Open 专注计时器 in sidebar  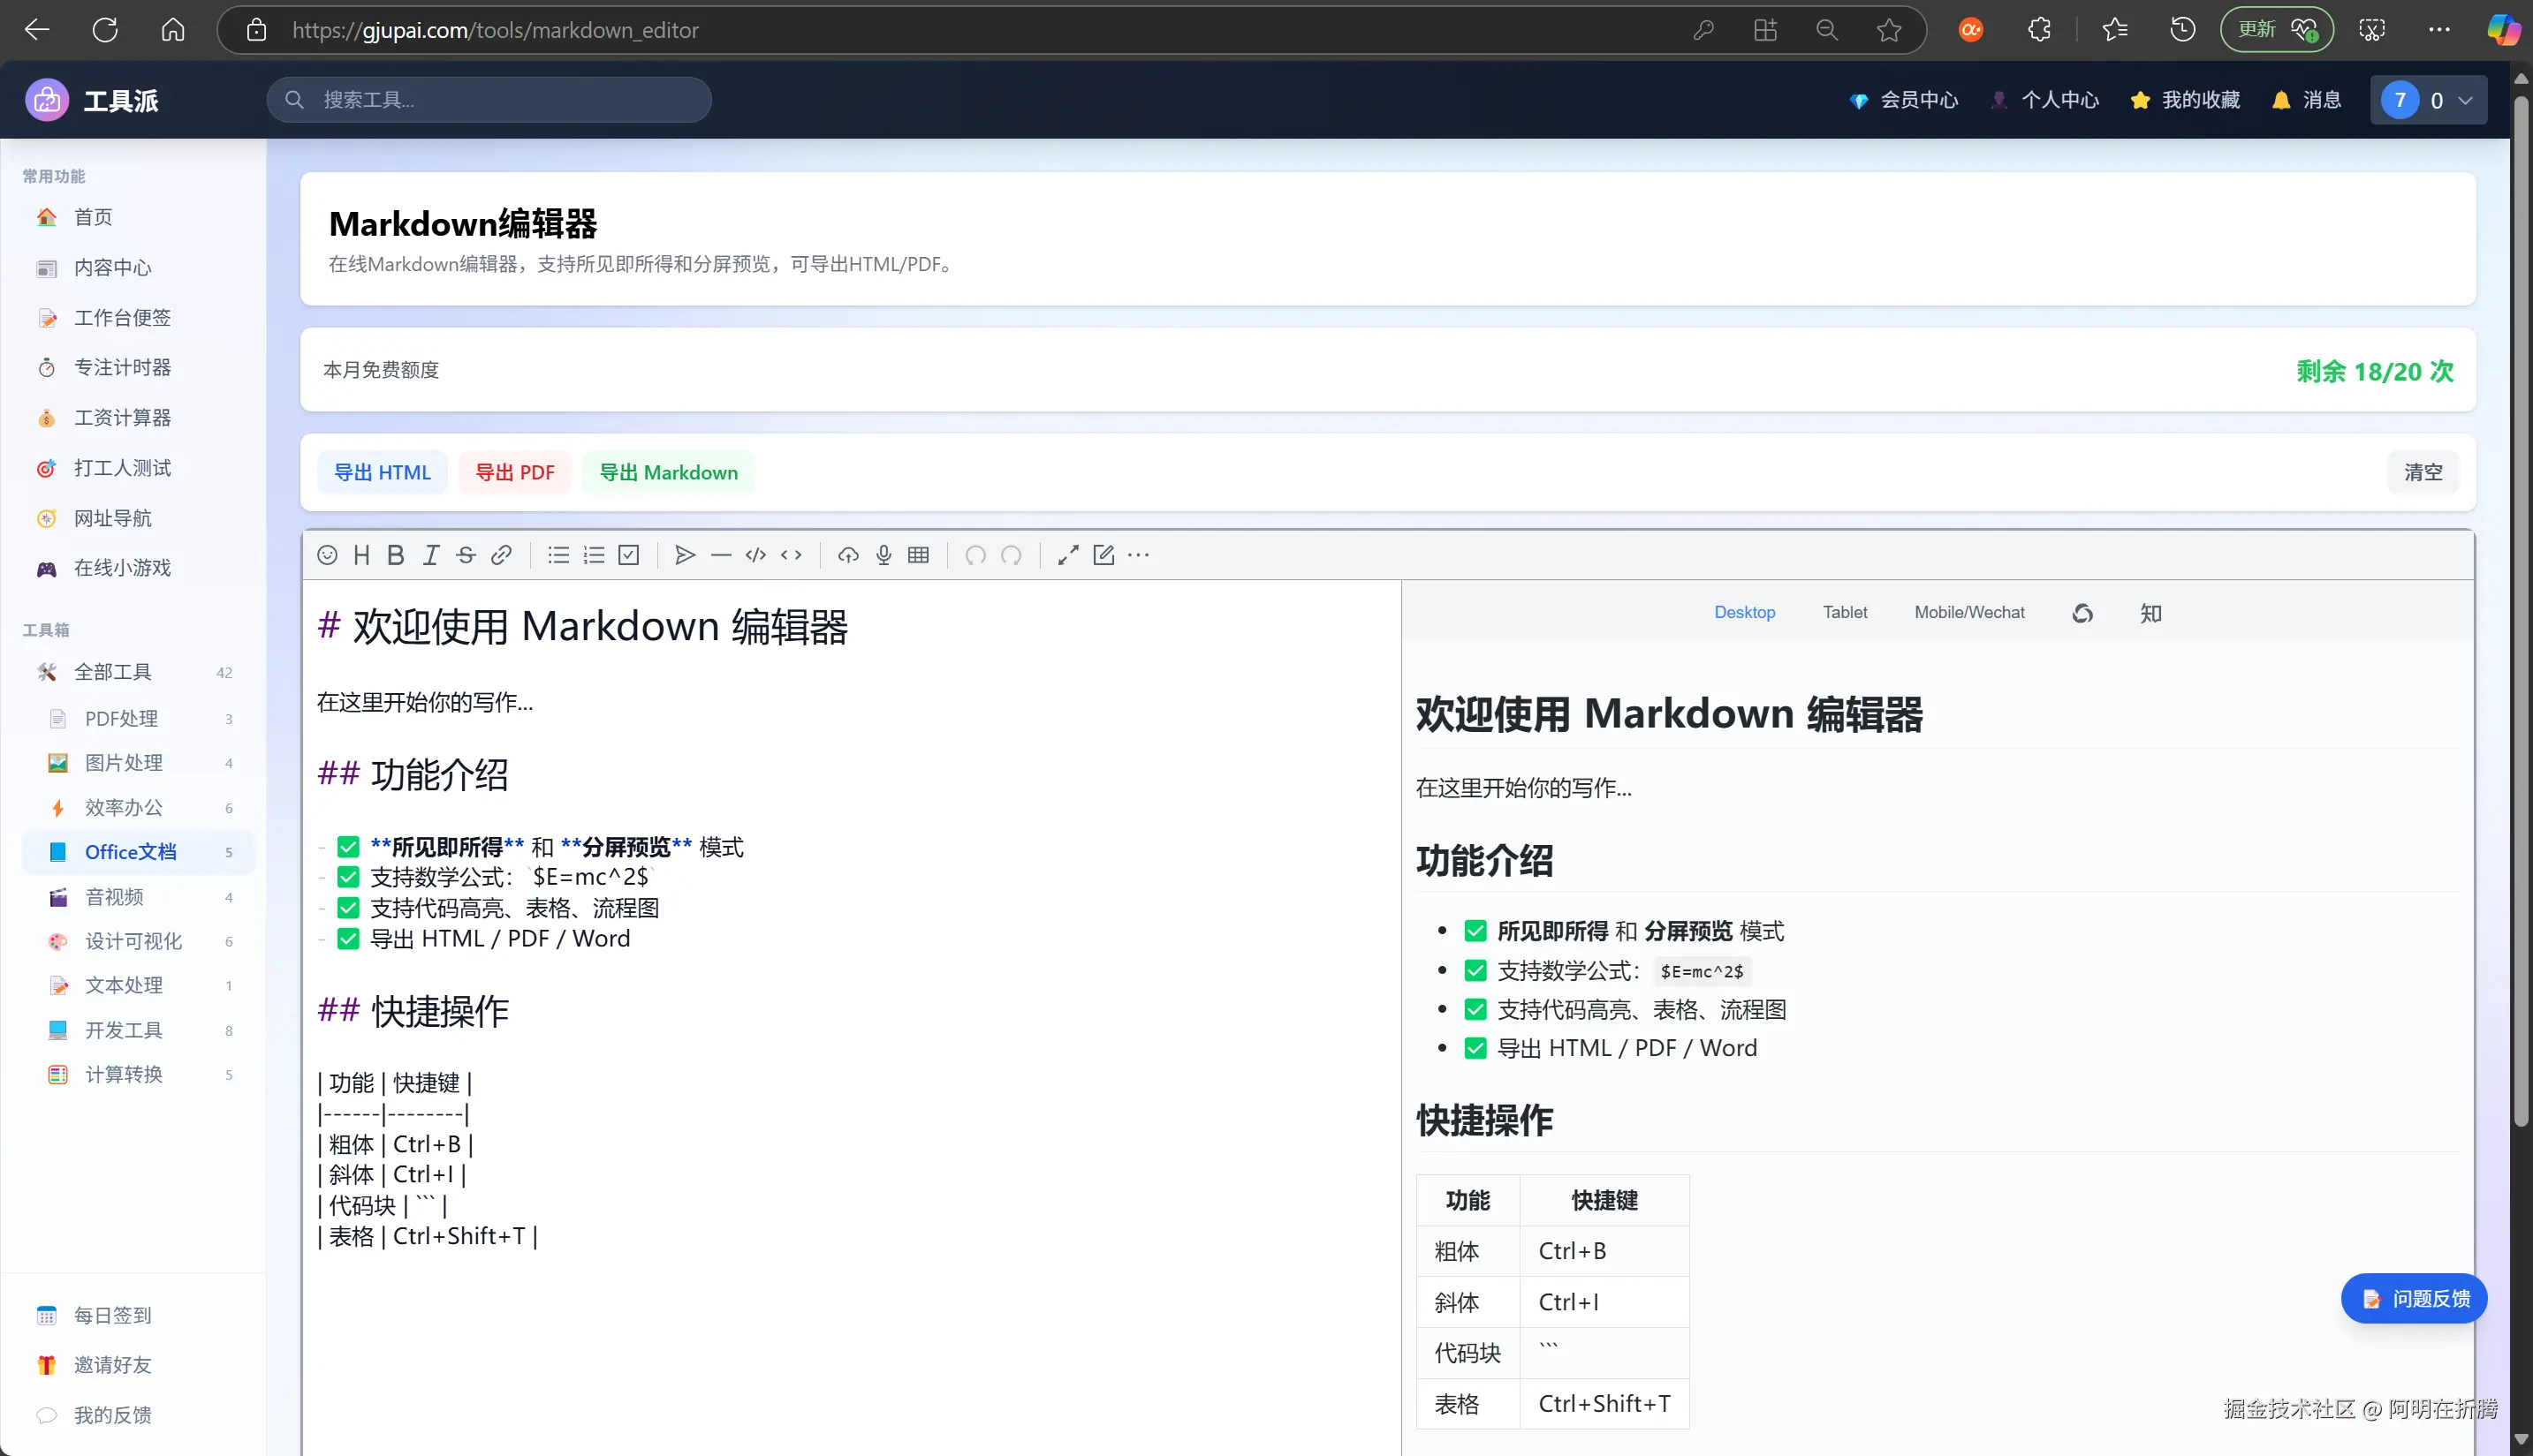point(133,367)
